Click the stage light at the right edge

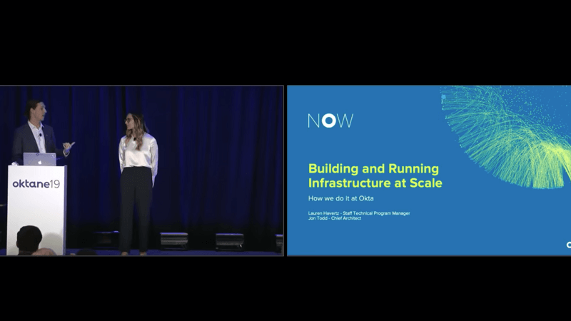(279, 241)
